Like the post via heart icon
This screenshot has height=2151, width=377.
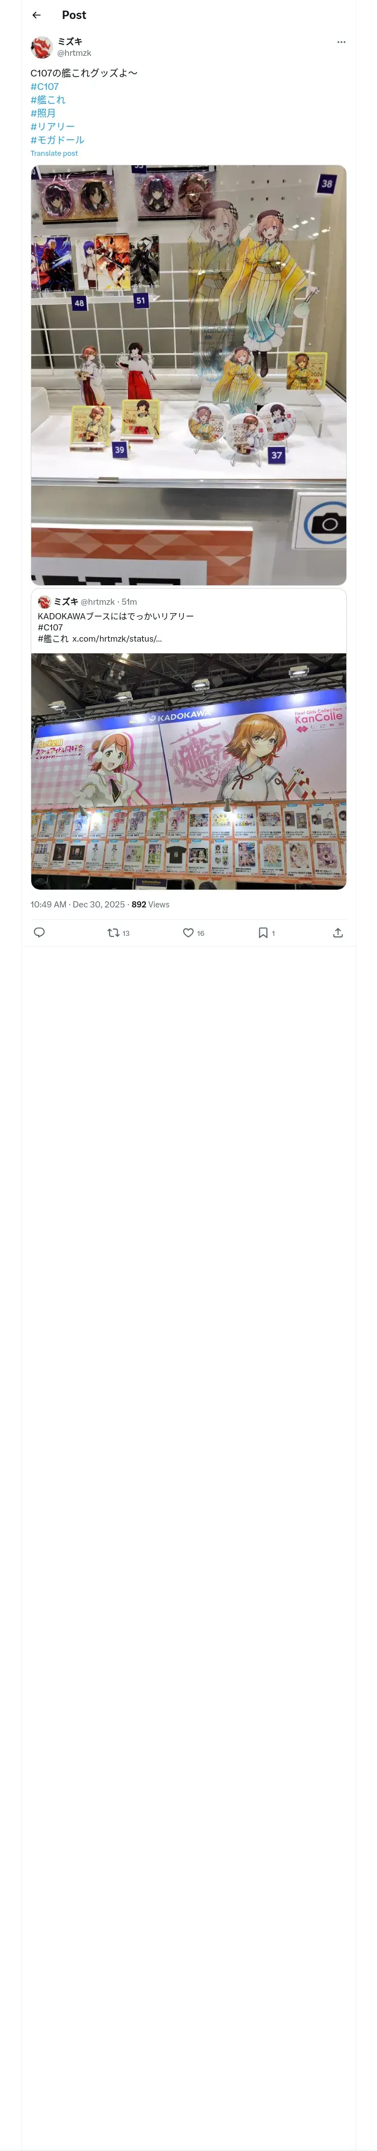(188, 933)
